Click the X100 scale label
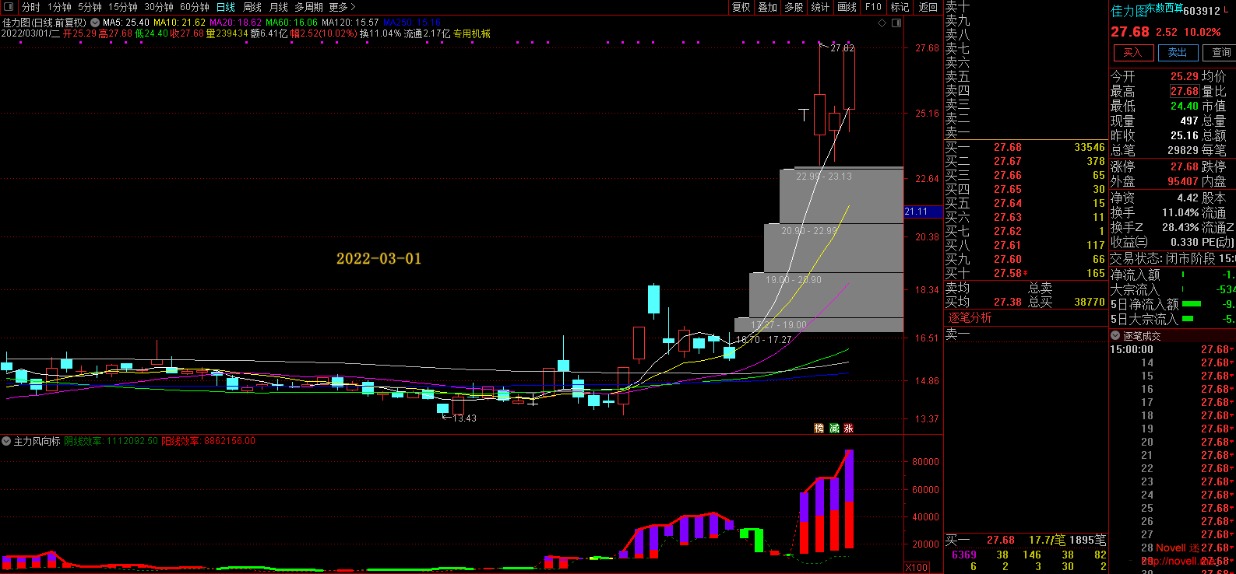 916,567
